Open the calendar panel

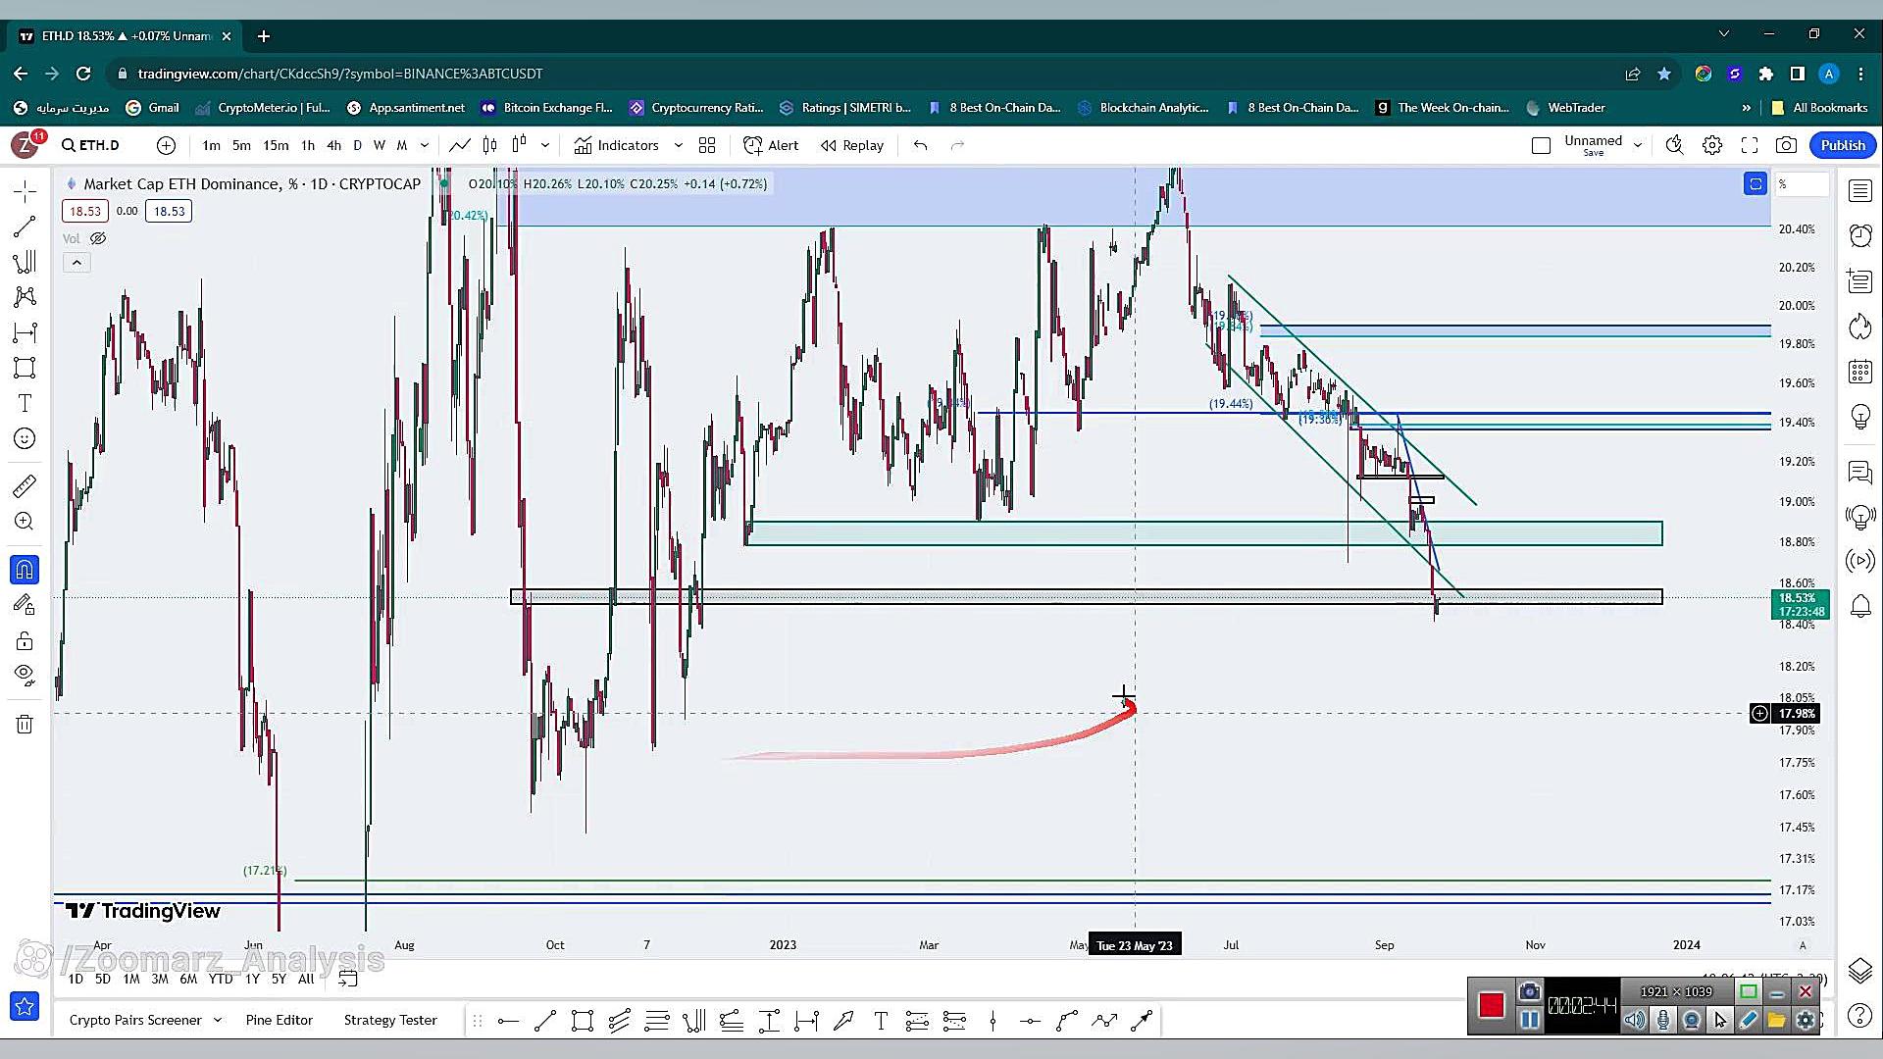point(1859,371)
